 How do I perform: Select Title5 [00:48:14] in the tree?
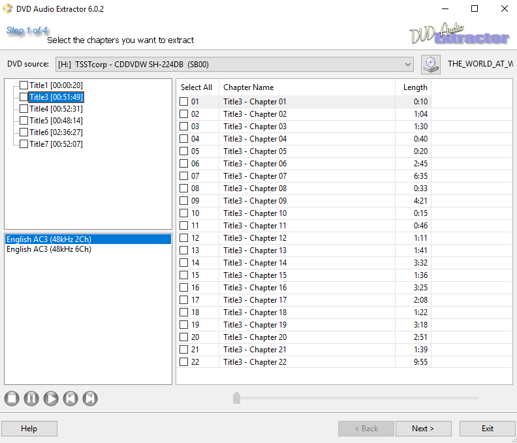pos(55,121)
